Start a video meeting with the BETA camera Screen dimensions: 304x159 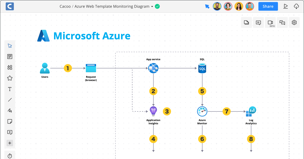(x=270, y=22)
